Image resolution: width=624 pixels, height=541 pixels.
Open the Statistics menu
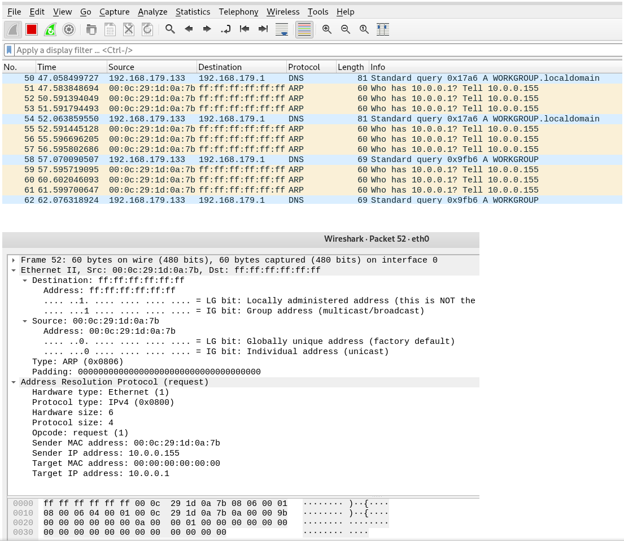193,11
